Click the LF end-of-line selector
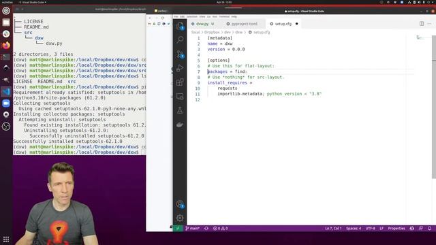This screenshot has width=436, height=245. coord(381,229)
